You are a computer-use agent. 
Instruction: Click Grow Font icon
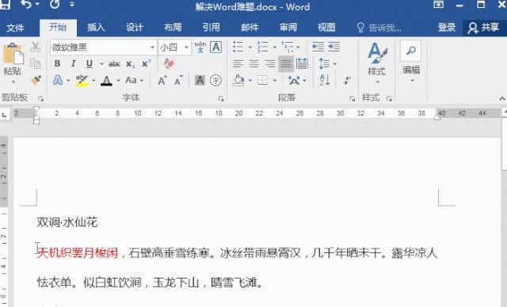tap(162, 81)
